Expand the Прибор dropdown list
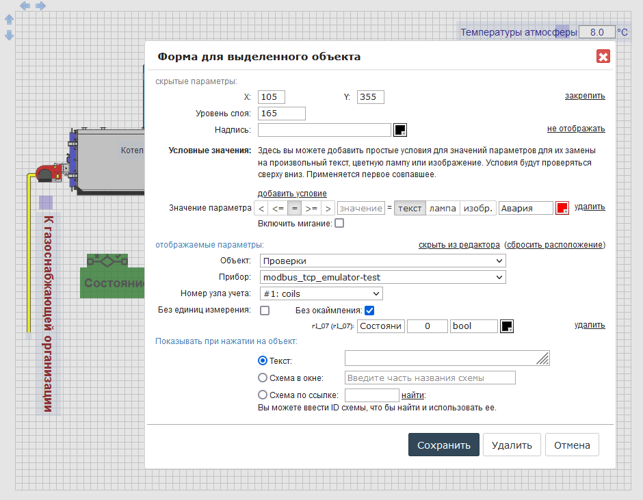 (x=382, y=277)
